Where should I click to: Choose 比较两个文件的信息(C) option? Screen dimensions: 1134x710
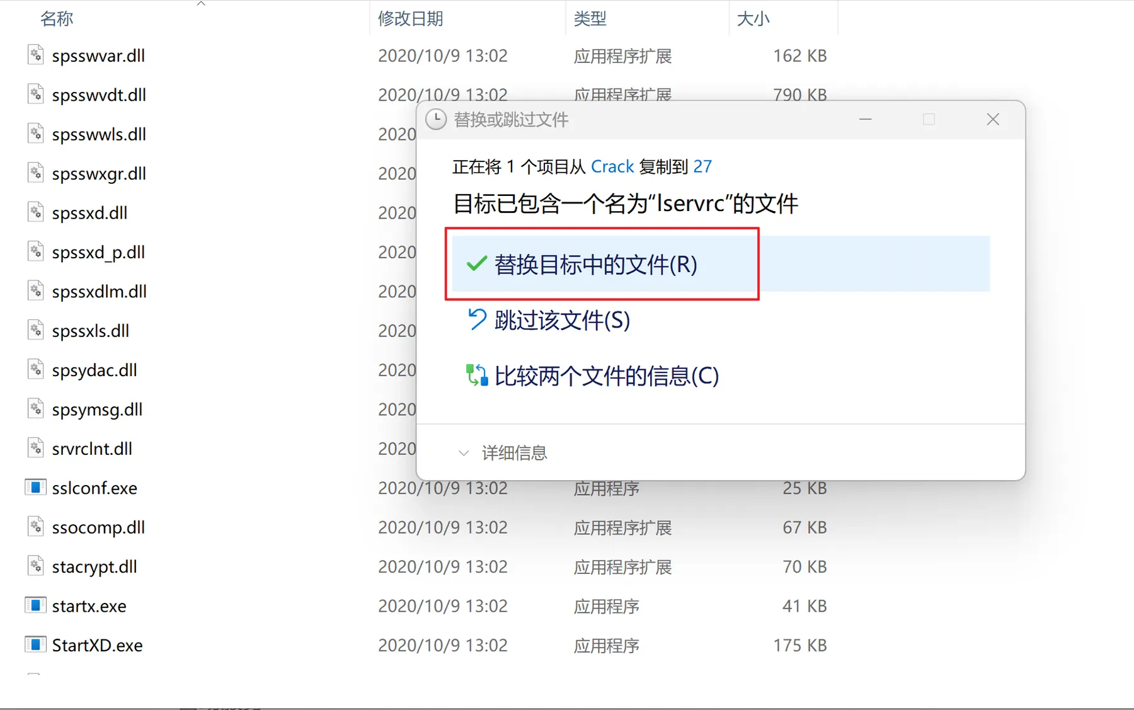coord(592,375)
